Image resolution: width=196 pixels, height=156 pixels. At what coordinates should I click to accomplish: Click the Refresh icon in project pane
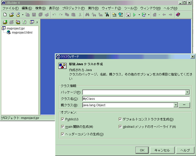tap(24, 22)
